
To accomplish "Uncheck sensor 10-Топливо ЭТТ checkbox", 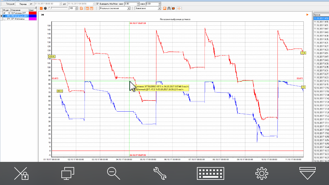I will (x=4, y=13).
